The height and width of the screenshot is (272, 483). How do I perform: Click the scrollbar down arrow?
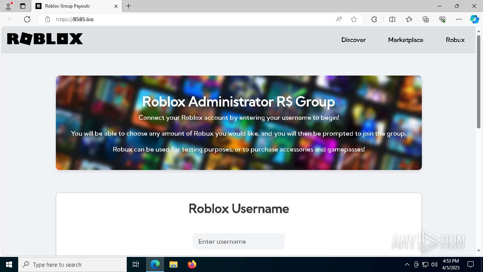(479, 250)
